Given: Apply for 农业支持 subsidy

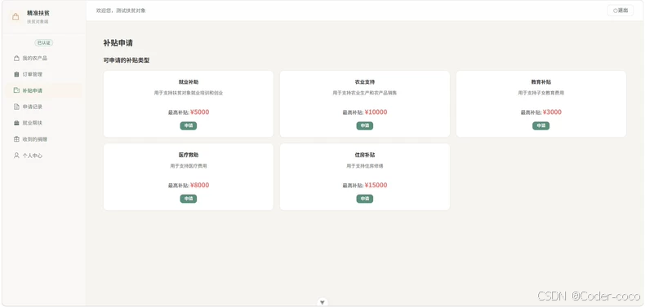Looking at the screenshot, I should click(x=365, y=125).
